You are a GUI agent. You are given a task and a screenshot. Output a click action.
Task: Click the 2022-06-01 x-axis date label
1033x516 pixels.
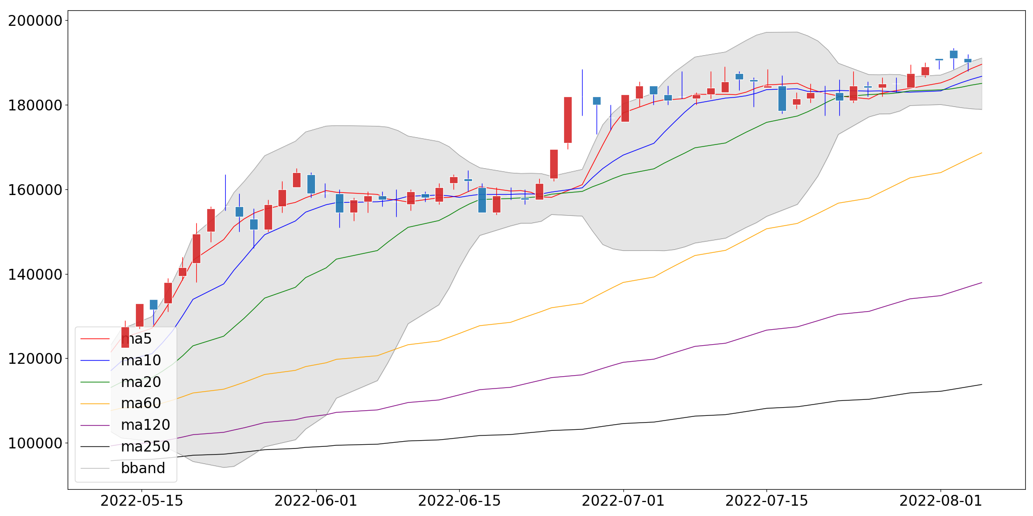(316, 501)
